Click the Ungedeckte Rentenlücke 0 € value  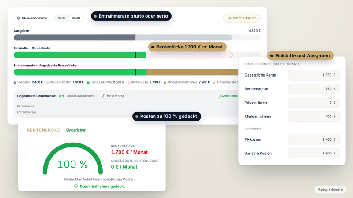point(61,96)
